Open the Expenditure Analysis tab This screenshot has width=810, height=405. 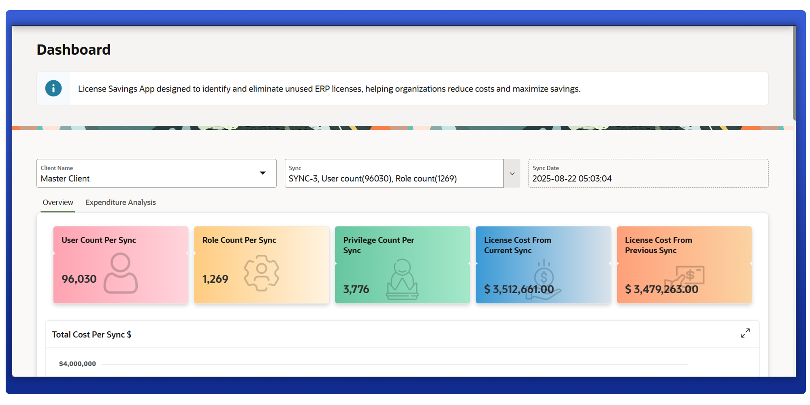click(120, 202)
